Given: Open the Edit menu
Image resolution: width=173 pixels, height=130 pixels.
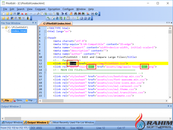Looking at the screenshot, I should pyautogui.click(x=12, y=9).
